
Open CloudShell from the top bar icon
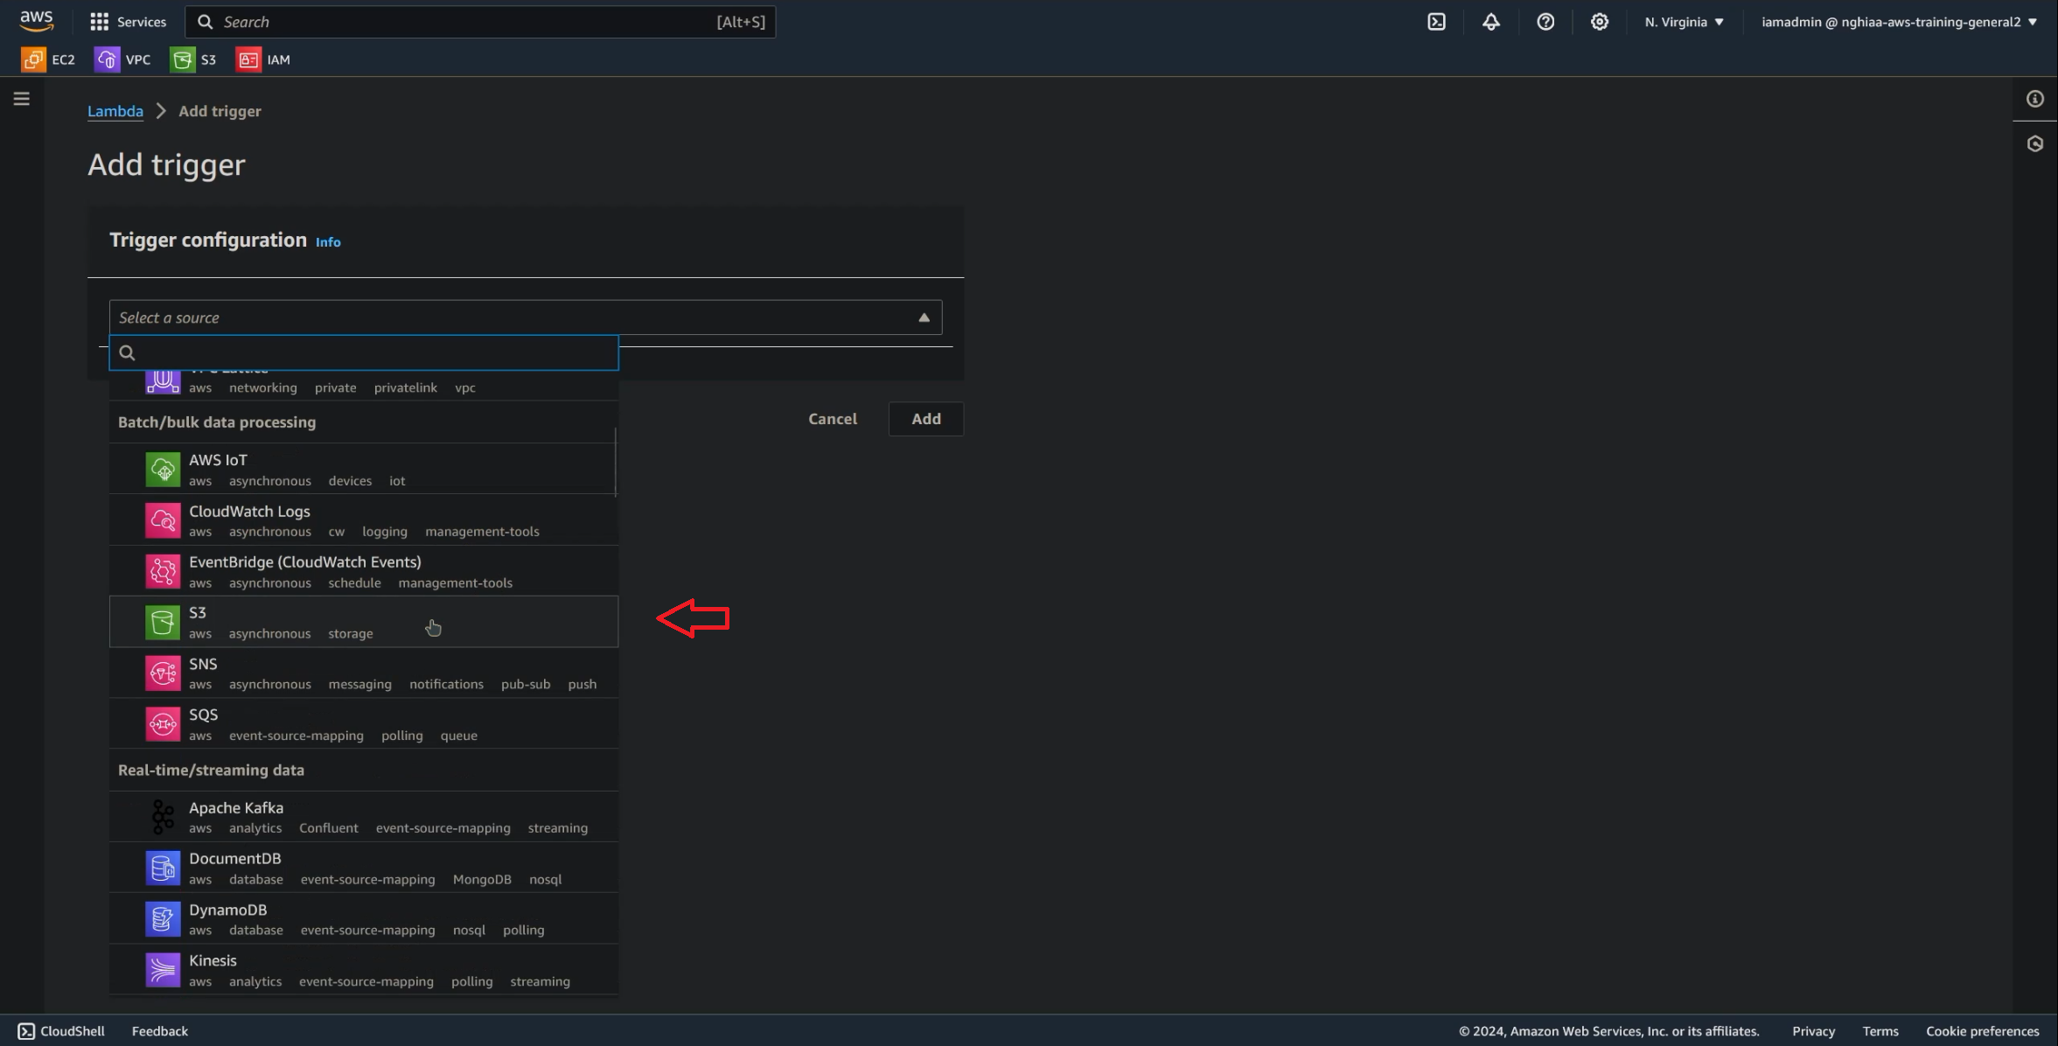pos(1436,22)
